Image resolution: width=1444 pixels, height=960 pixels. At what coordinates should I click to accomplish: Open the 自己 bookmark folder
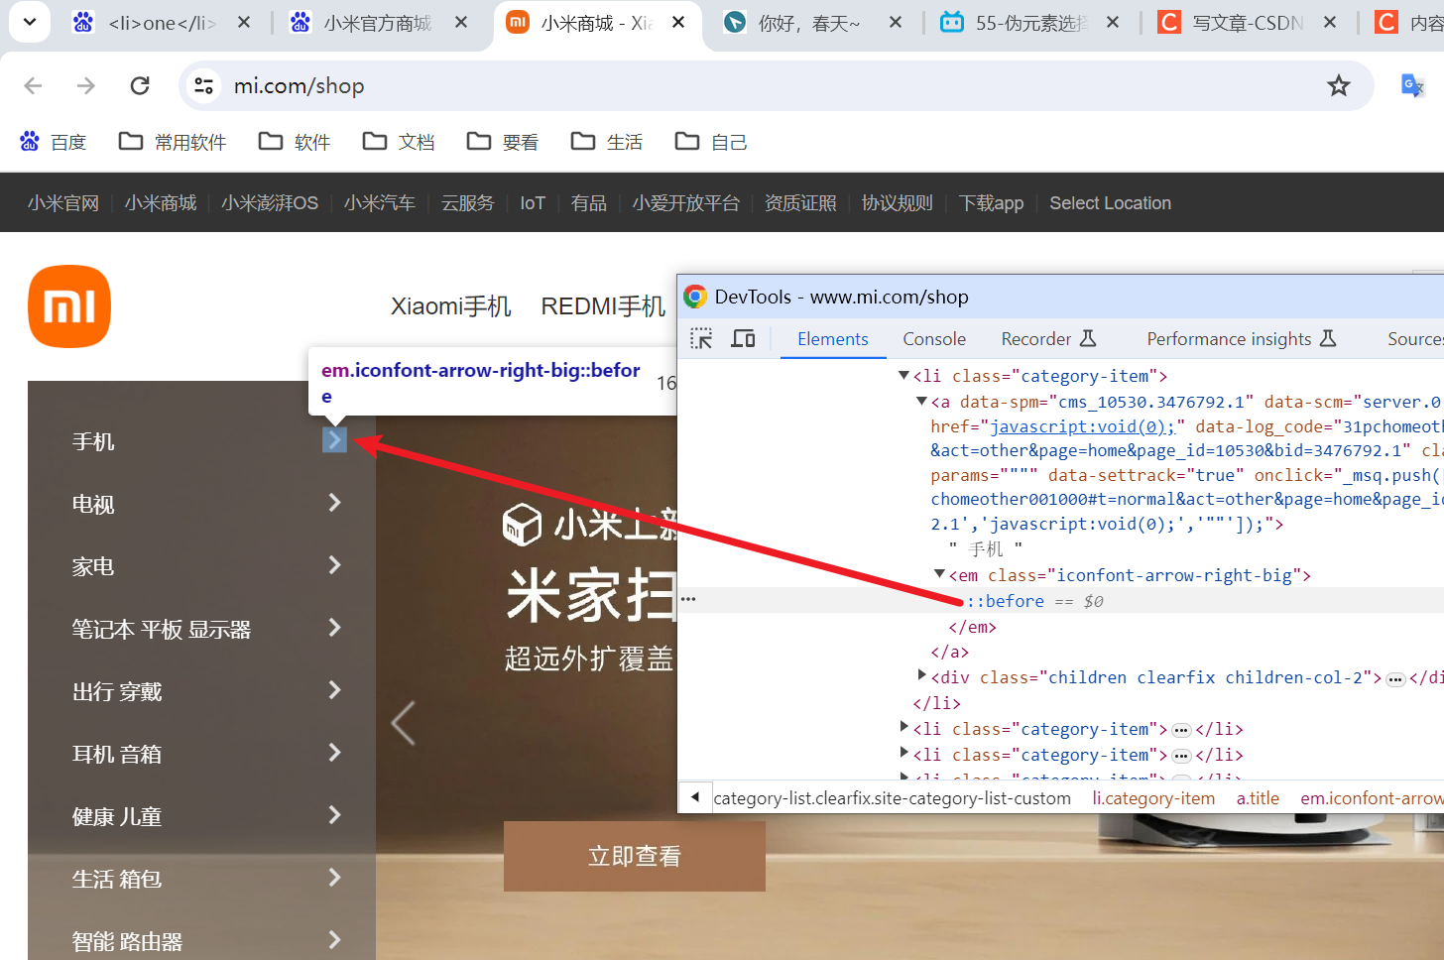pos(711,142)
